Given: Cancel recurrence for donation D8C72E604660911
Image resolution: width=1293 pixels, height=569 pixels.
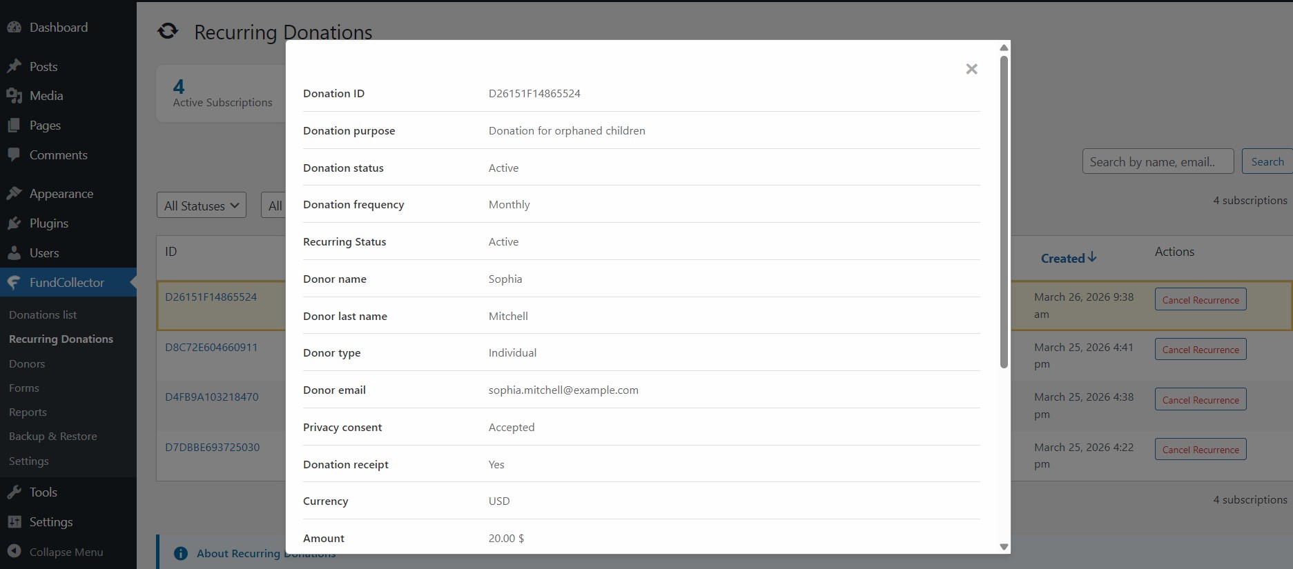Looking at the screenshot, I should click(x=1200, y=350).
